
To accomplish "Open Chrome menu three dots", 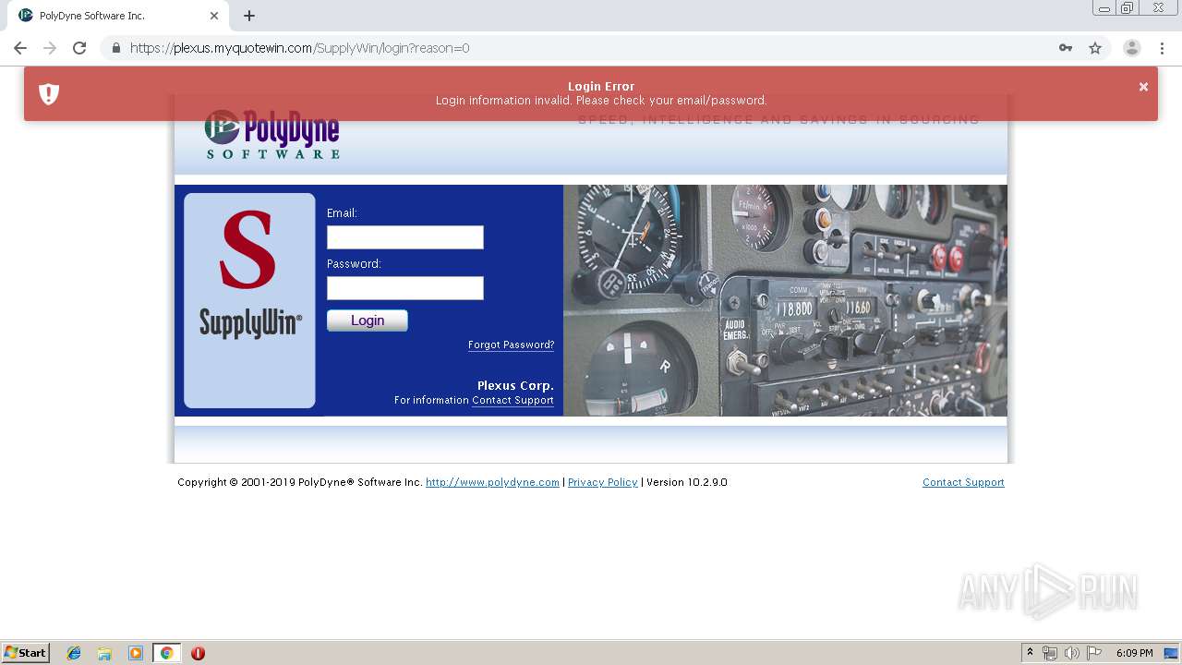I will click(1163, 48).
